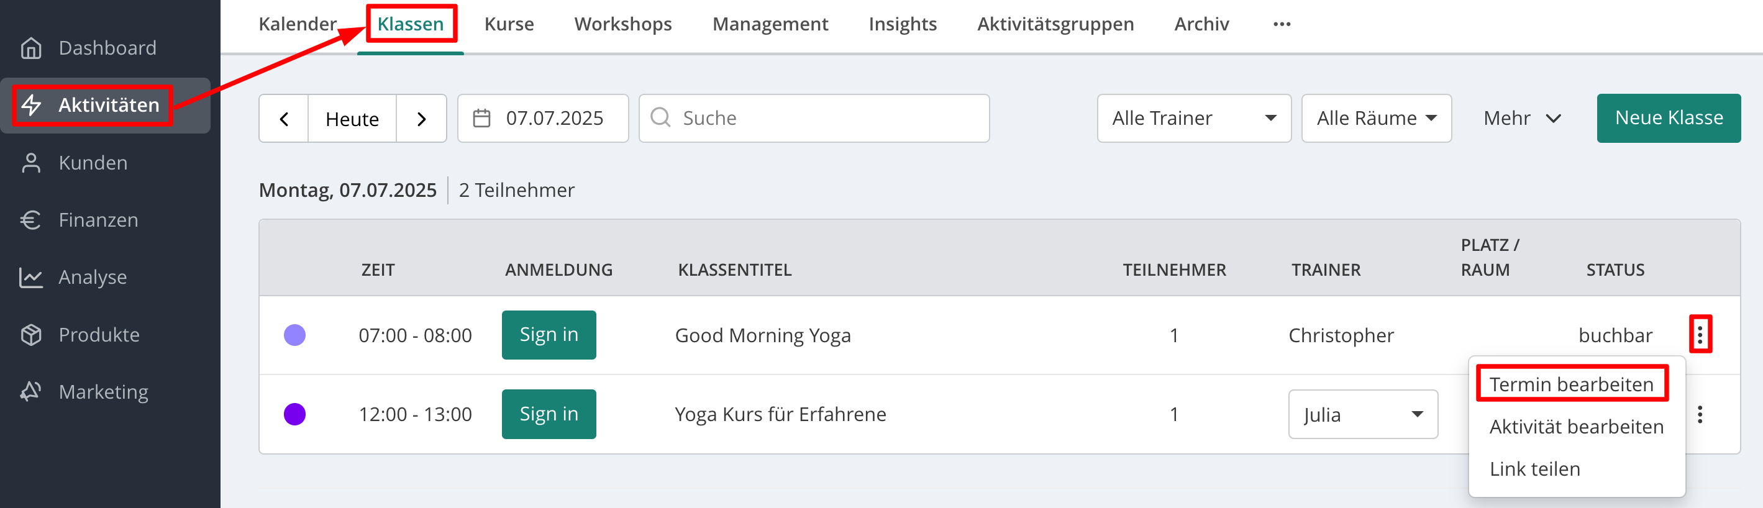Choose Link teilen in the context menu
Viewport: 1763px width, 508px height.
click(1535, 469)
